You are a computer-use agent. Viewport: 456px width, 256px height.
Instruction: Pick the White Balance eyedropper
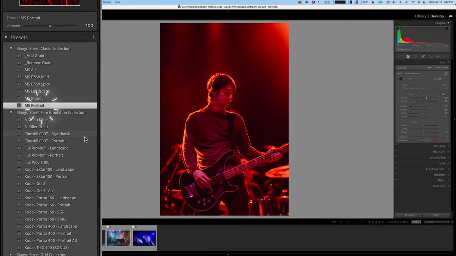point(400,80)
